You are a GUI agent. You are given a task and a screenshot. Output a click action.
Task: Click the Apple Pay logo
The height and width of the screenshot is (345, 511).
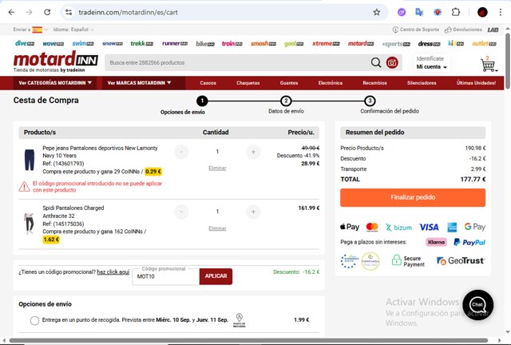[350, 227]
